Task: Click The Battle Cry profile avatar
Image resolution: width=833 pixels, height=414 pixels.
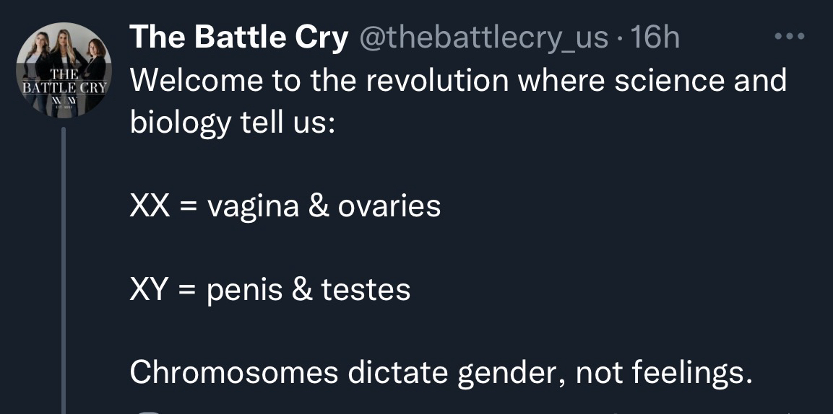Action: click(x=64, y=70)
